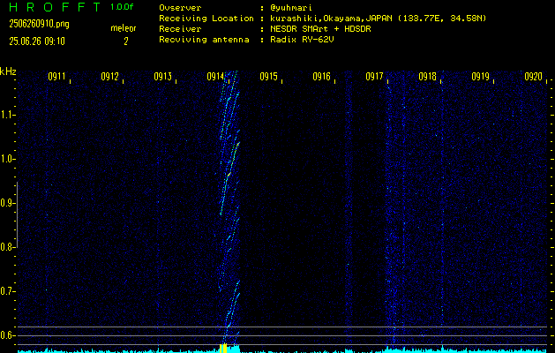This screenshot has width=555, height=353.
Task: Click the 0.6 kHz axis label
Action: [x=6, y=335]
